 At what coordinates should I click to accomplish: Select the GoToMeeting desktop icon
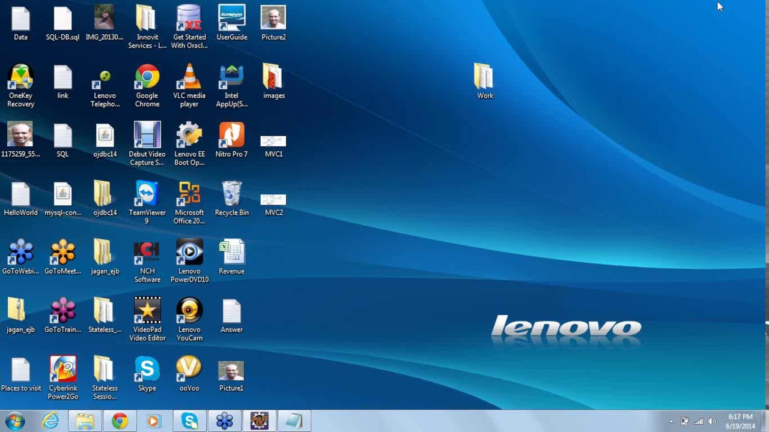pyautogui.click(x=63, y=257)
